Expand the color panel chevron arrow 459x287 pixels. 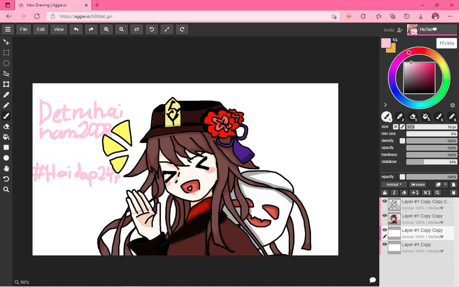[x=385, y=105]
